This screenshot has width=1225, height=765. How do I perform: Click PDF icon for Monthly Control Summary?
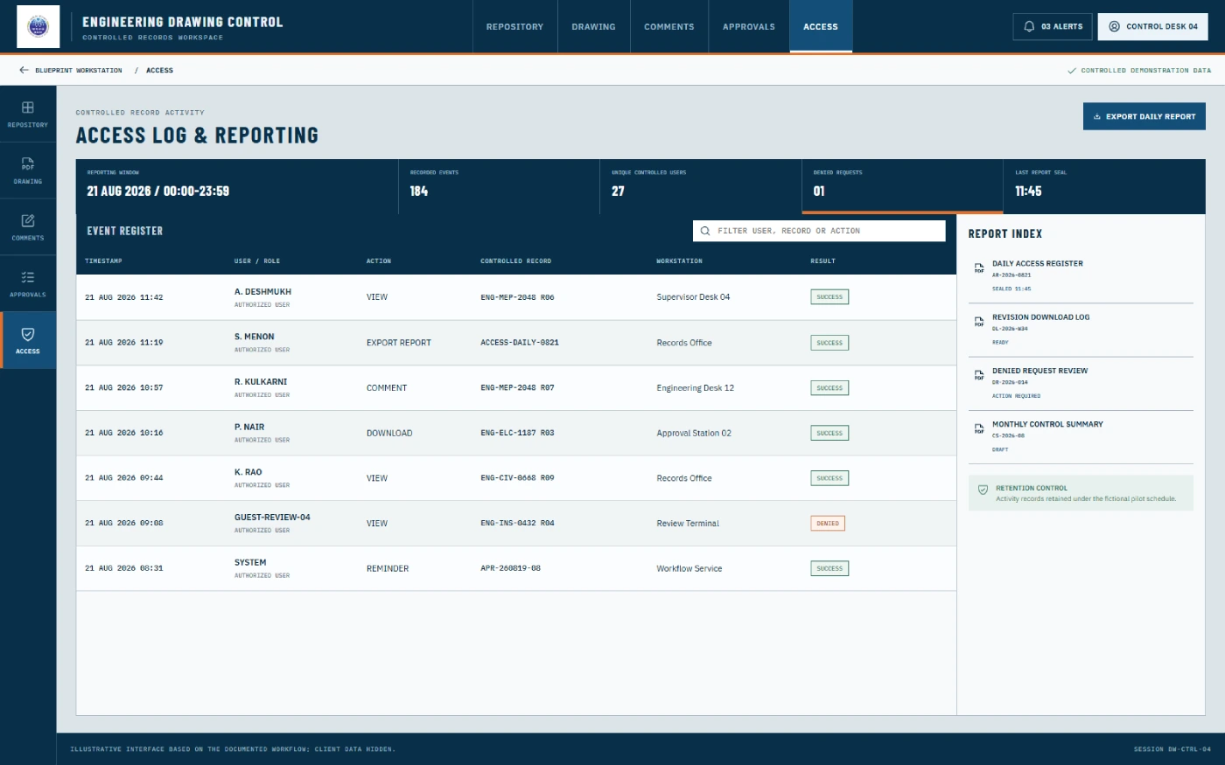979,428
